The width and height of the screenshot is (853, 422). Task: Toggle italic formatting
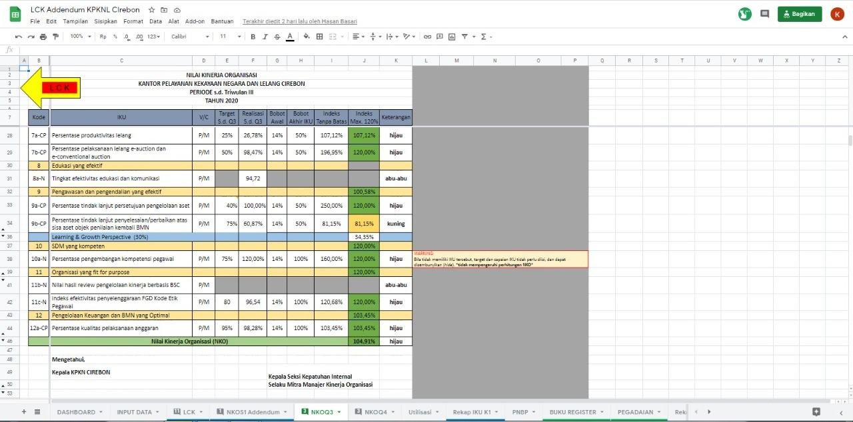(265, 37)
